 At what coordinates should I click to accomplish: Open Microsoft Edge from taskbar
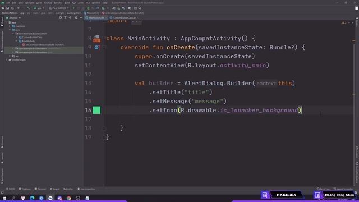coord(32,198)
